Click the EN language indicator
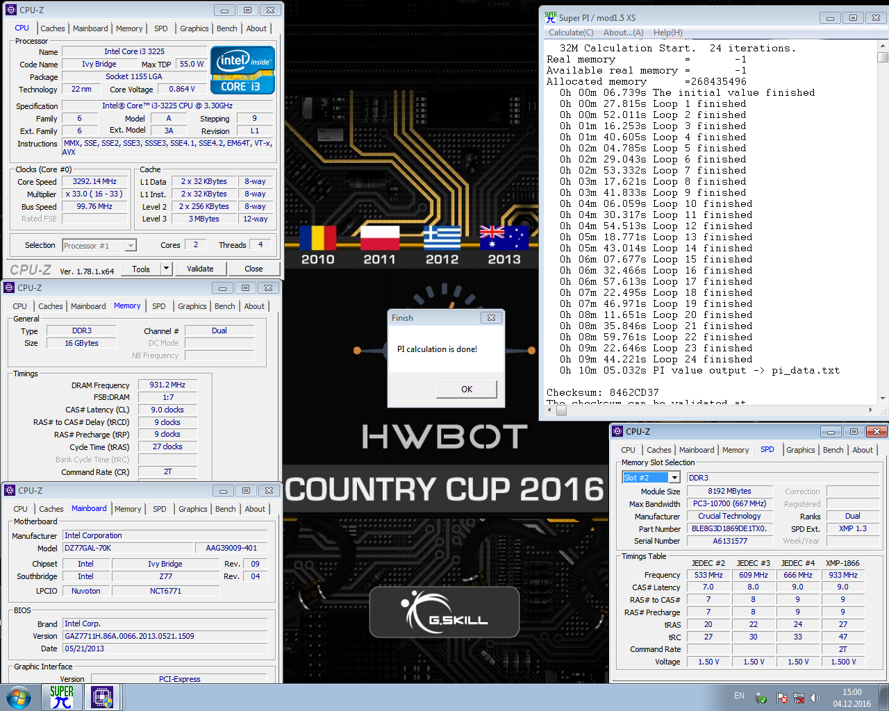Screen dimensions: 889x711 [739, 696]
